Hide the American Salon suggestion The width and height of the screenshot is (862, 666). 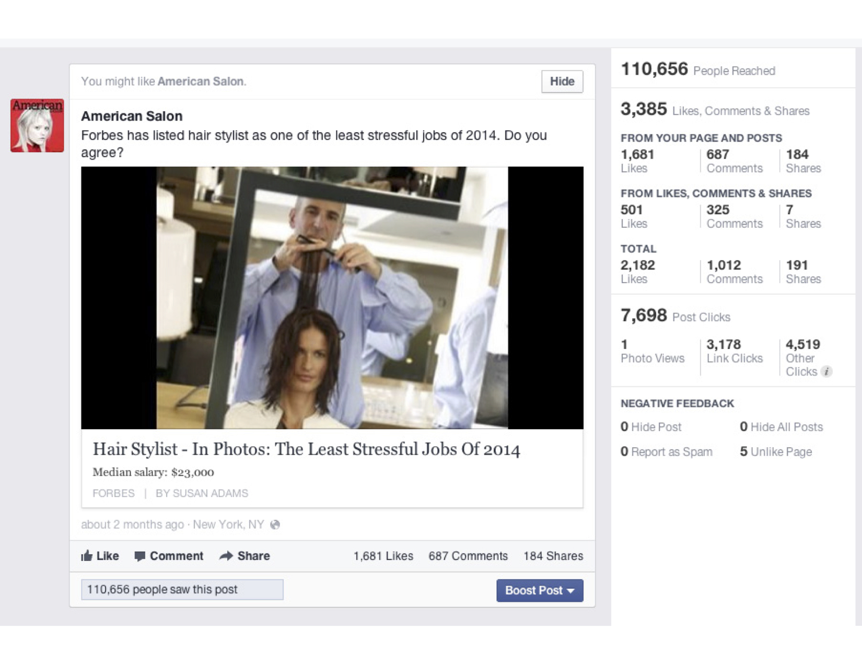562,81
